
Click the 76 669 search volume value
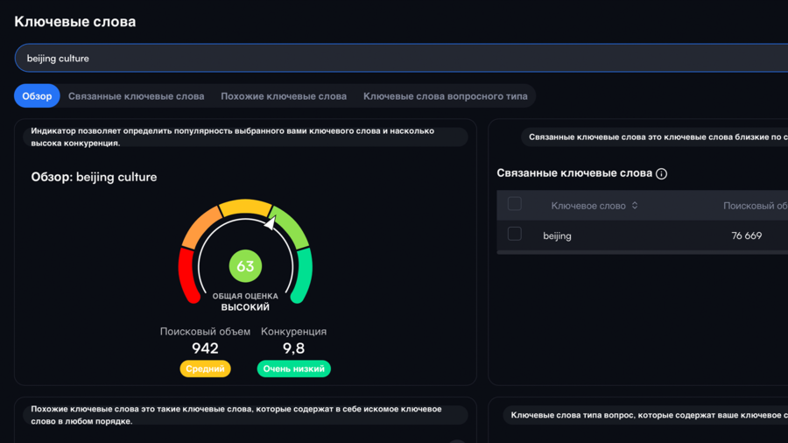click(x=746, y=236)
